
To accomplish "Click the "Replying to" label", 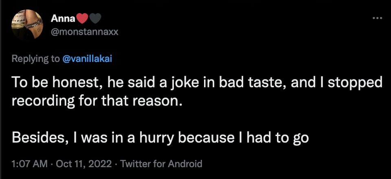I will [35, 59].
